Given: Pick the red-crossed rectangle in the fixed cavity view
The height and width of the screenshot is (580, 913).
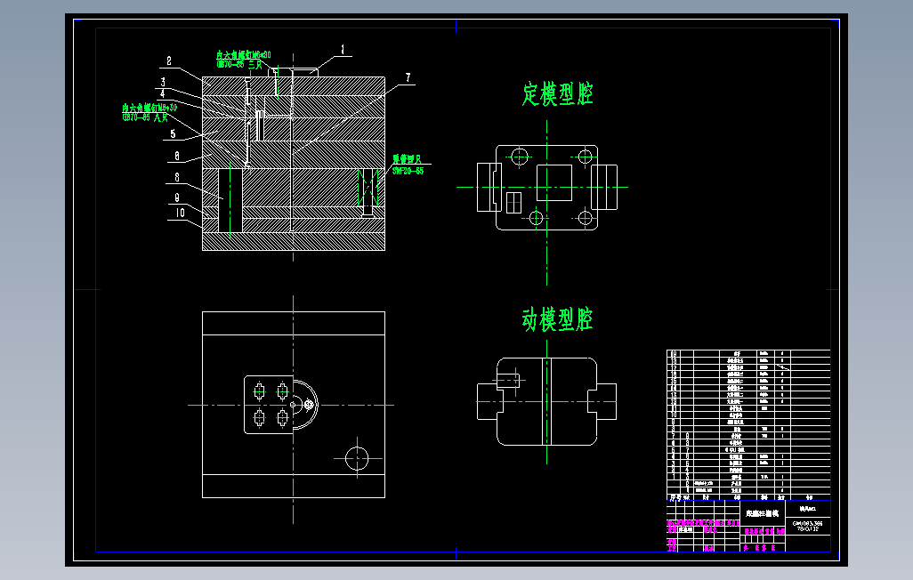Looking at the screenshot, I should 513,203.
